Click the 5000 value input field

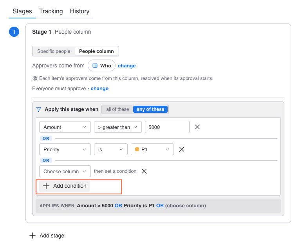(x=167, y=127)
